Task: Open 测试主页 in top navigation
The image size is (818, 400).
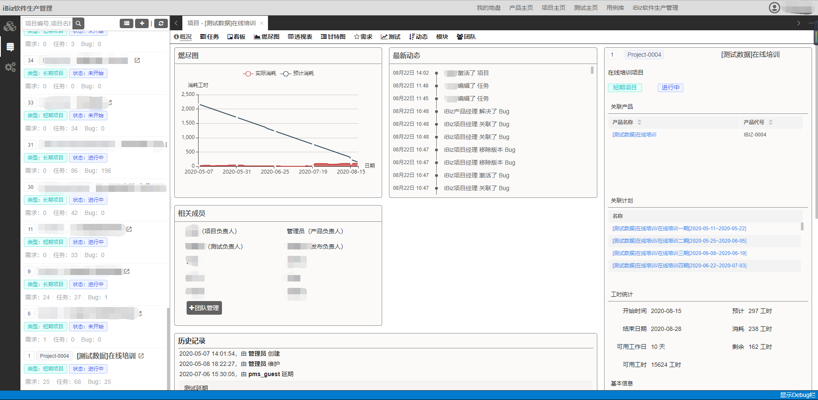Action: pos(586,8)
